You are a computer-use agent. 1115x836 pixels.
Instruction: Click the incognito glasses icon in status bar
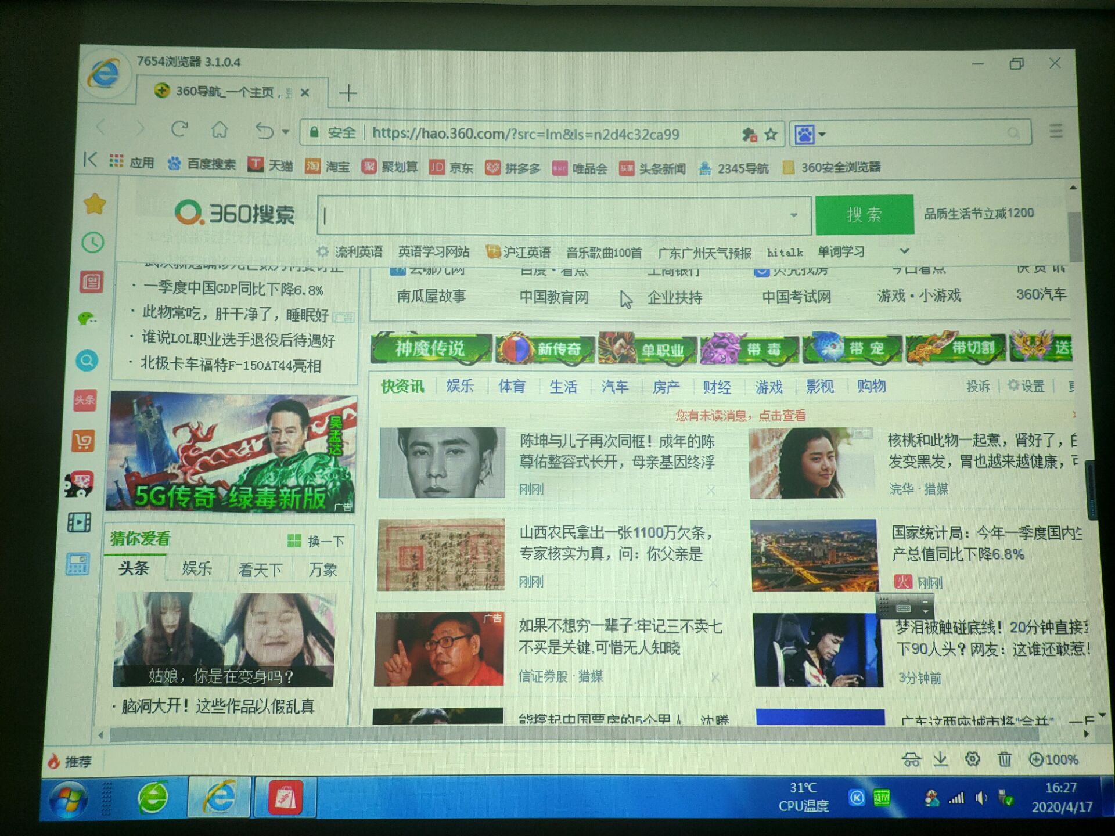(x=911, y=759)
